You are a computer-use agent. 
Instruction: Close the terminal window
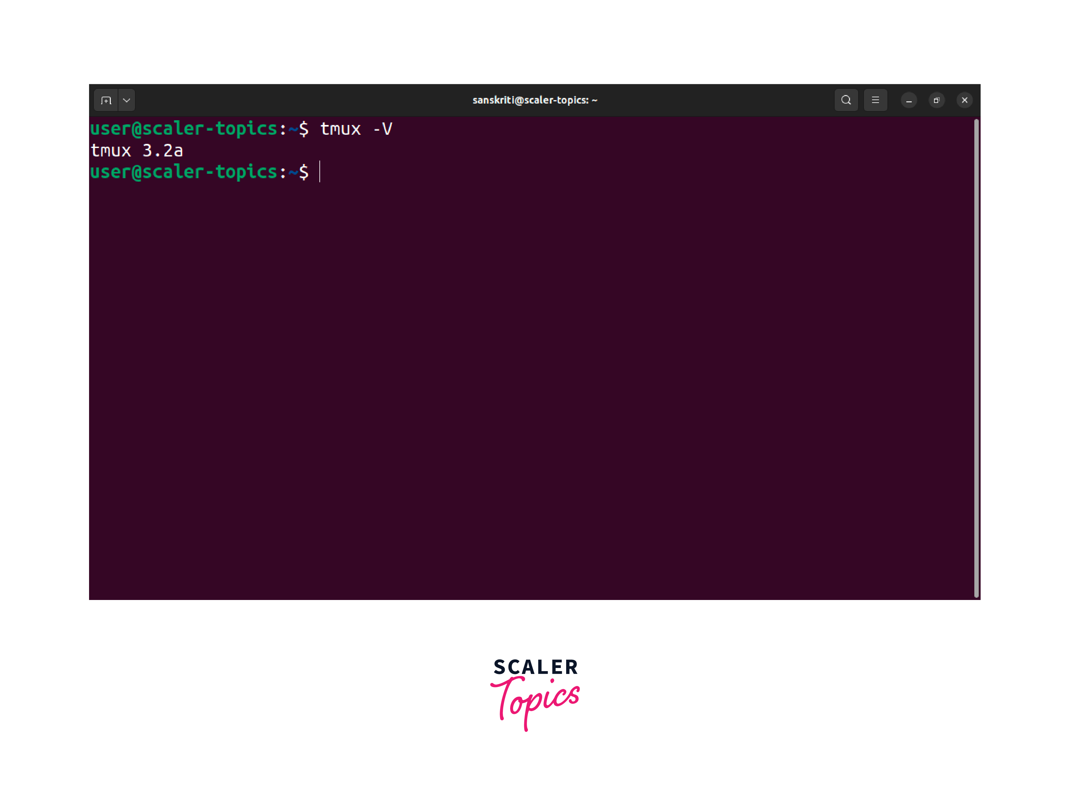[964, 100]
